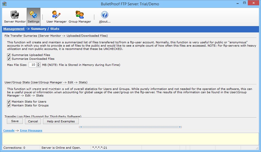Viewport: 261px width, 152px height.
Task: Click the console splitter bar
Action: point(130,127)
